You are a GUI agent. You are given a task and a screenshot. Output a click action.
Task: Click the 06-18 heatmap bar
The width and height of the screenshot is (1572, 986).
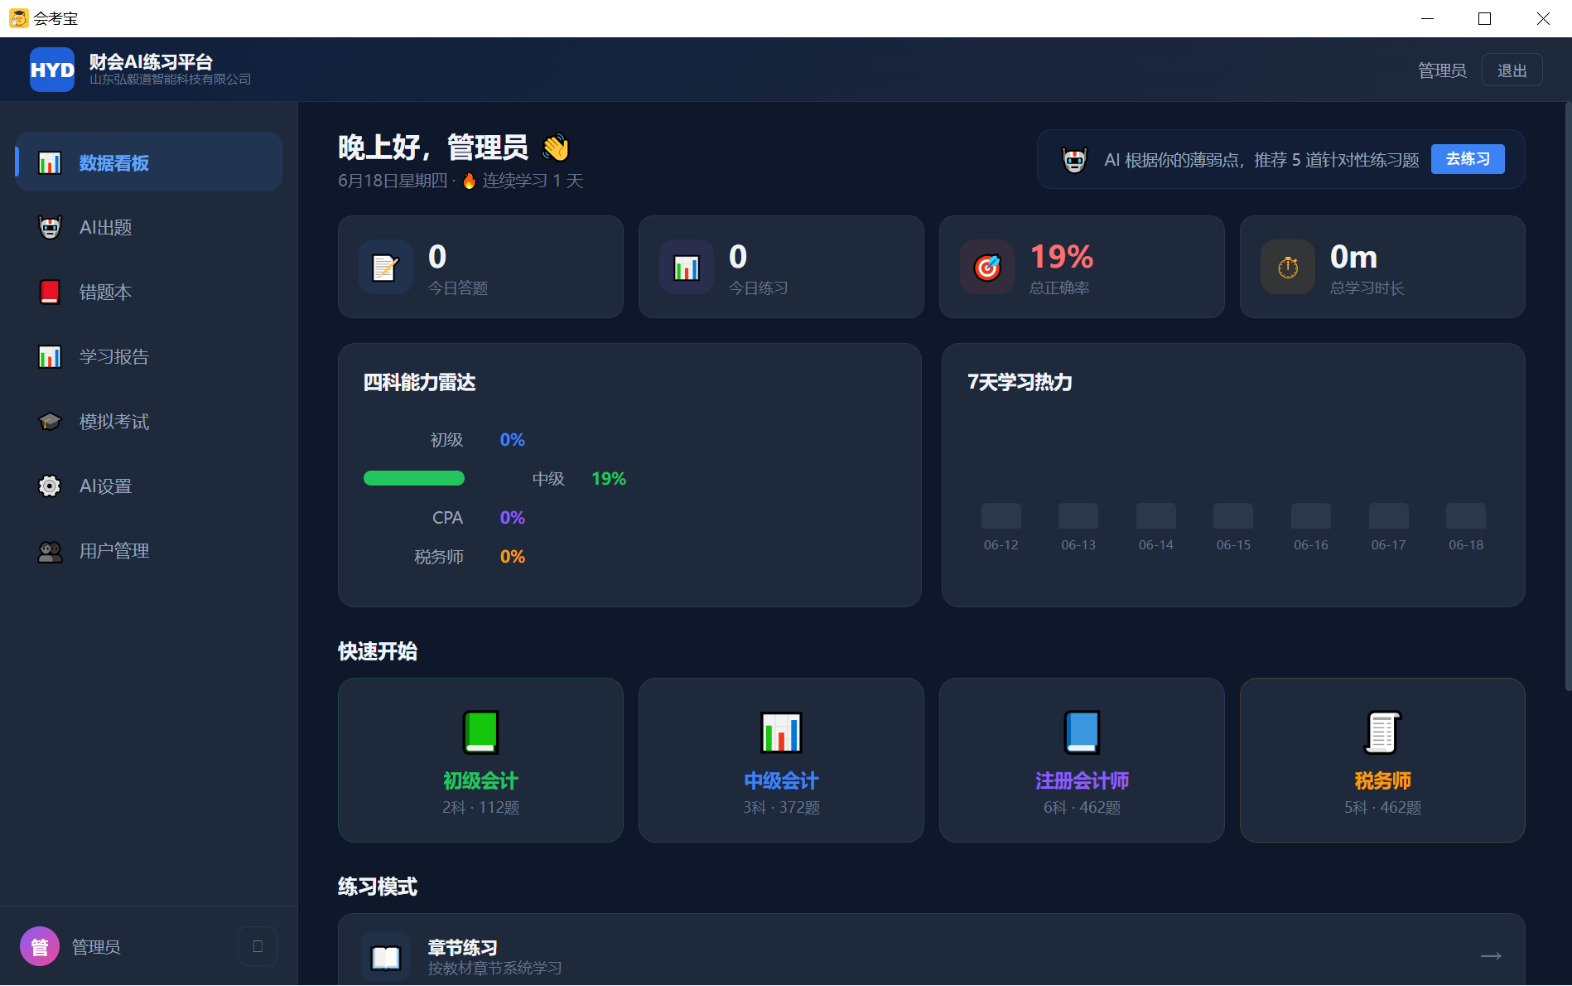pos(1465,515)
